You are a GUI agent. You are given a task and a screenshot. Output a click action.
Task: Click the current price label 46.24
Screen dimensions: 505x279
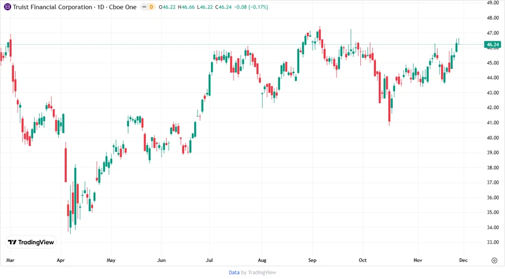click(493, 44)
